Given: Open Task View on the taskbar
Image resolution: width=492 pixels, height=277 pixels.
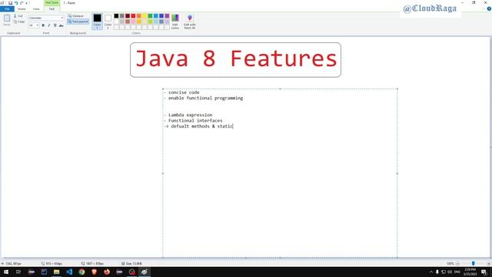Looking at the screenshot, I should tap(18, 272).
